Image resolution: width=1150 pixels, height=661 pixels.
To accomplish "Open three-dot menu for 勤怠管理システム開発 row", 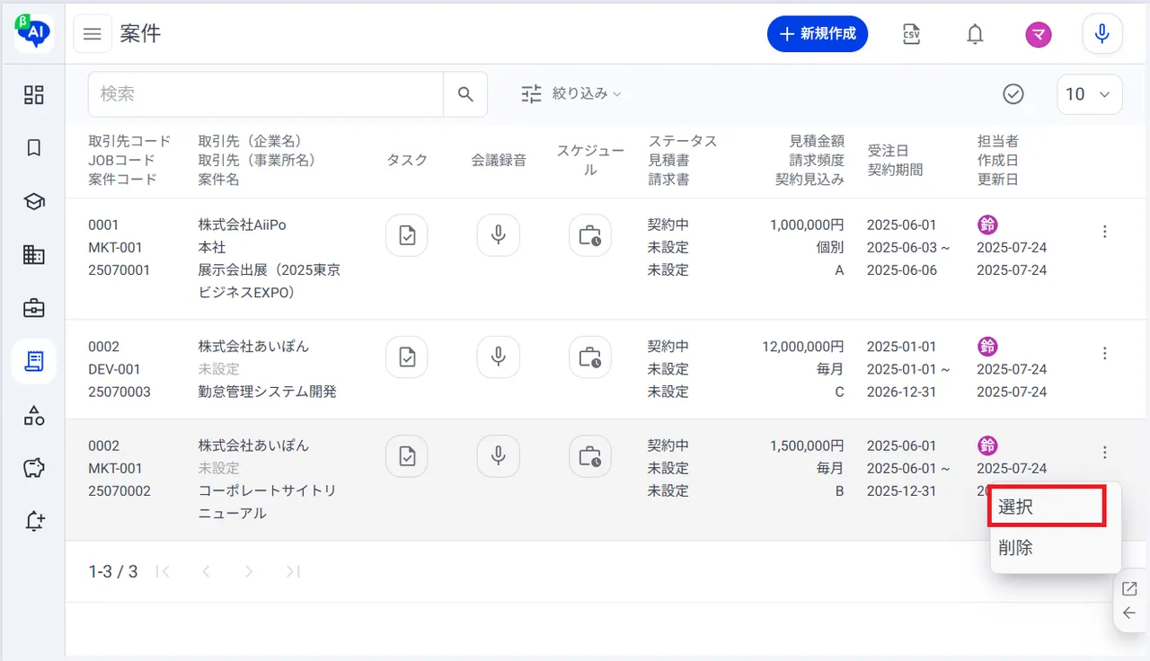I will 1105,354.
